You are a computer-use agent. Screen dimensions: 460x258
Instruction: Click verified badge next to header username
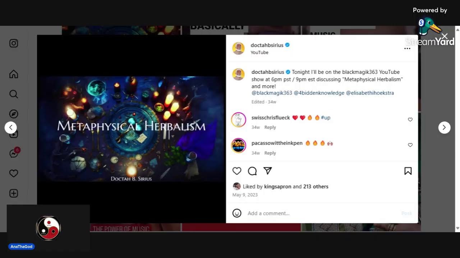287,45
